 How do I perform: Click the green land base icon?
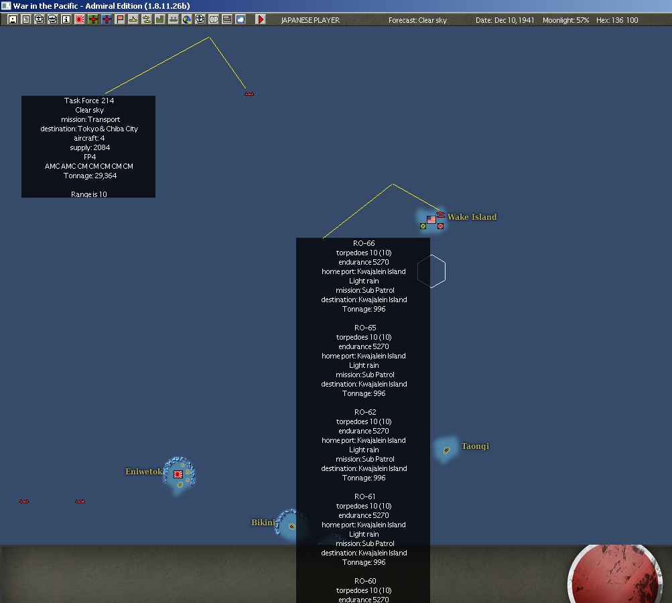(x=160, y=19)
